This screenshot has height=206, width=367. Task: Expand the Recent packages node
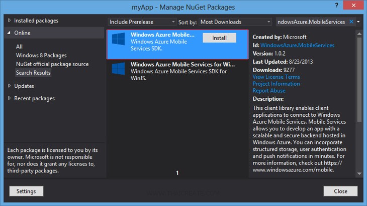coord(10,98)
